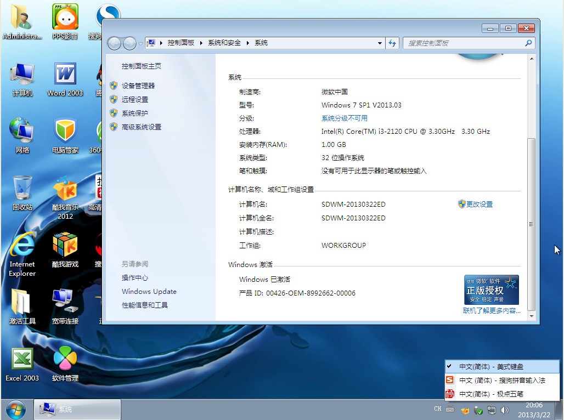Click the 系统分级不可用 link
Screen dimensions: 564x420
pyautogui.click(x=344, y=118)
